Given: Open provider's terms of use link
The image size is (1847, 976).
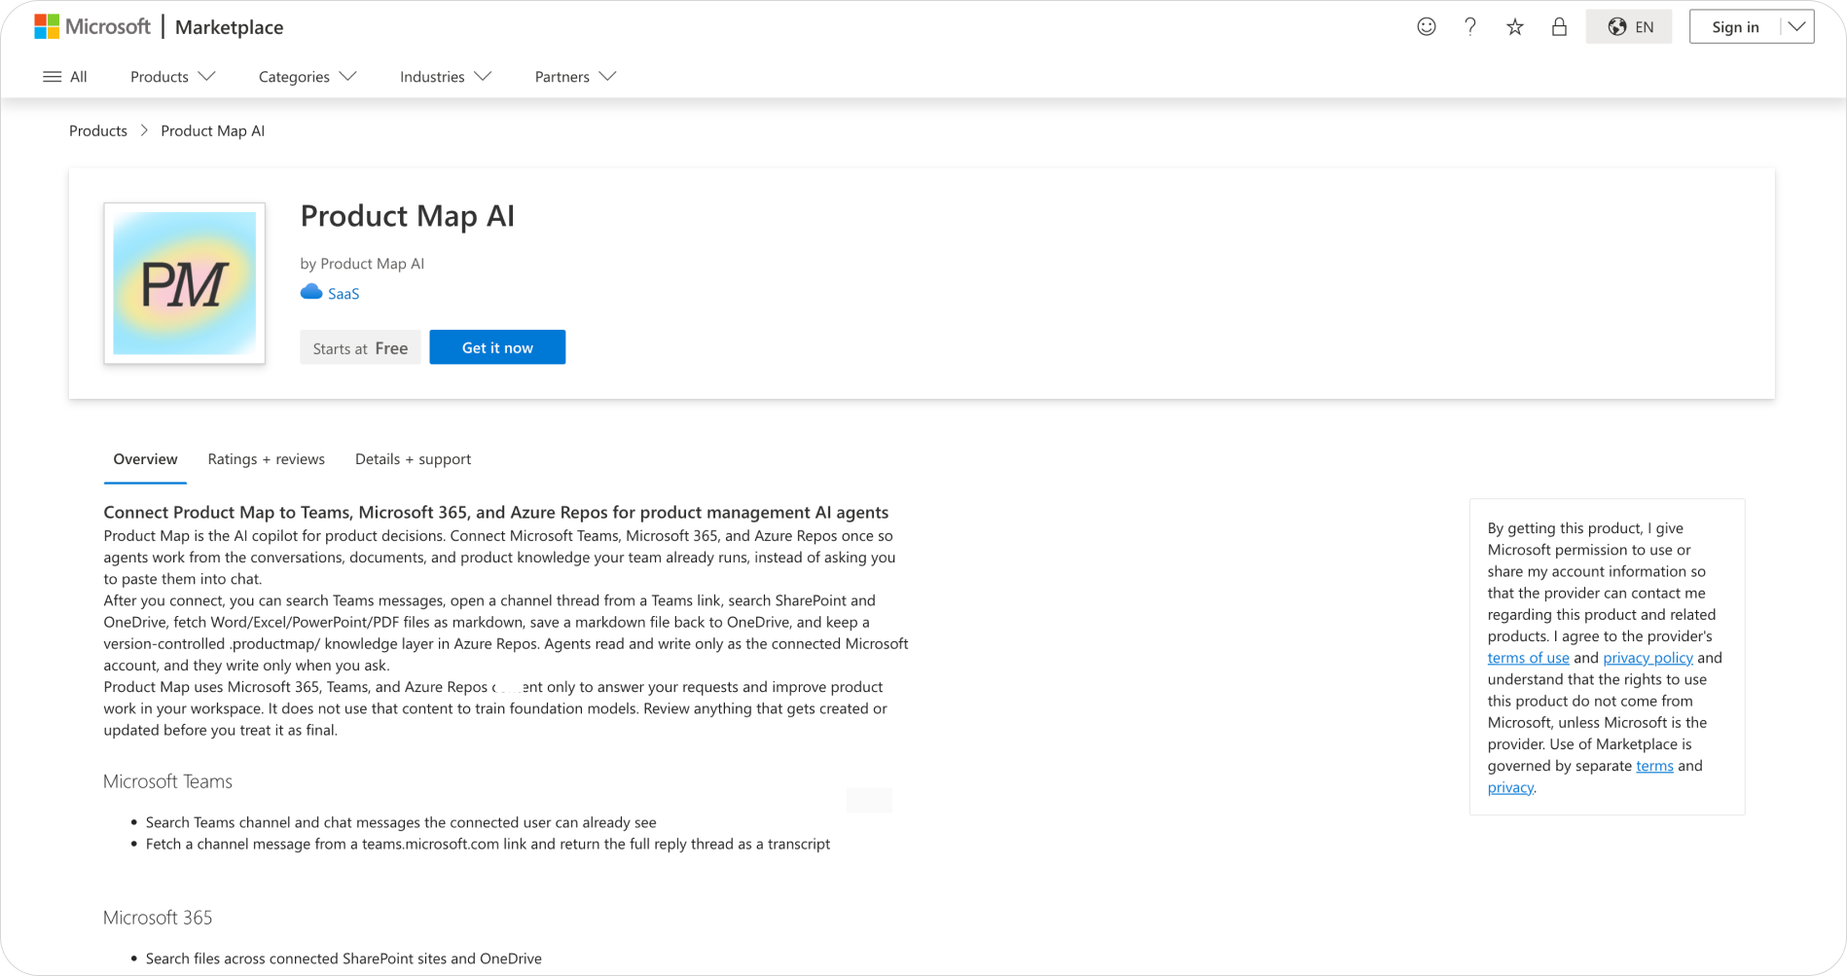Looking at the screenshot, I should click(1528, 658).
